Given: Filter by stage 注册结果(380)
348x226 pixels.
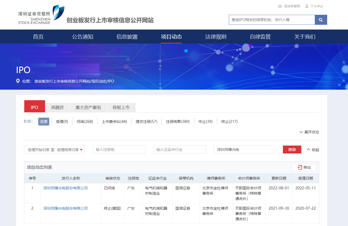Looking at the screenshot, I should click(x=178, y=122).
